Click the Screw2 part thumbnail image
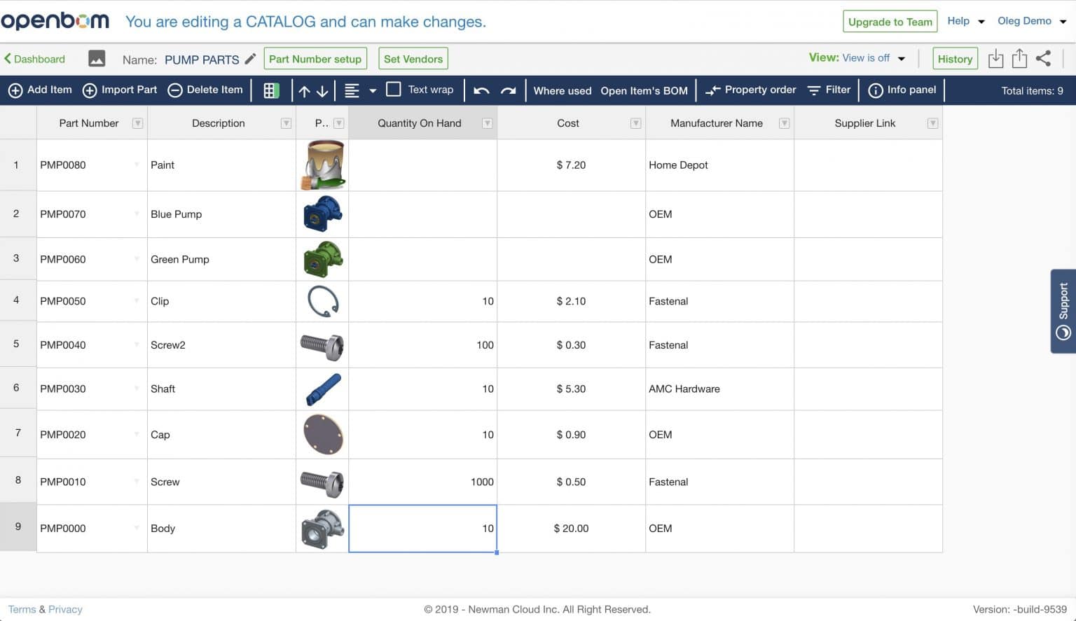1076x621 pixels. [x=323, y=344]
